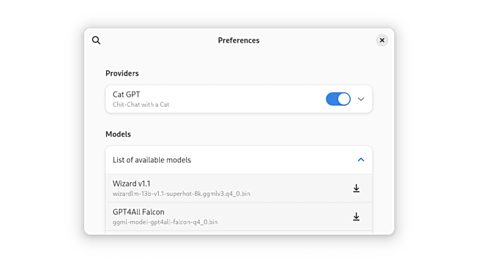The image size is (479, 269).
Task: Click the blue track of Cat GPT switch
Action: 331,99
